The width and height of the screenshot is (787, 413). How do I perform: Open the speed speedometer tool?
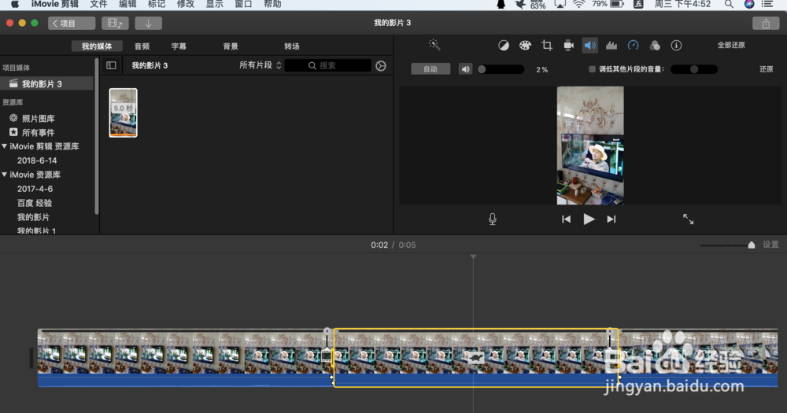tap(633, 46)
